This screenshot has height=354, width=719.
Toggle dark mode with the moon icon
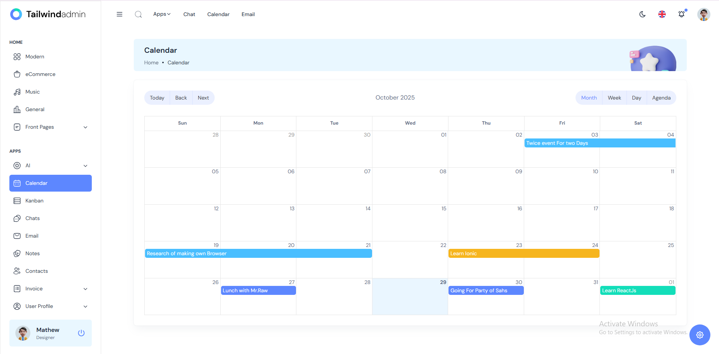tap(642, 14)
